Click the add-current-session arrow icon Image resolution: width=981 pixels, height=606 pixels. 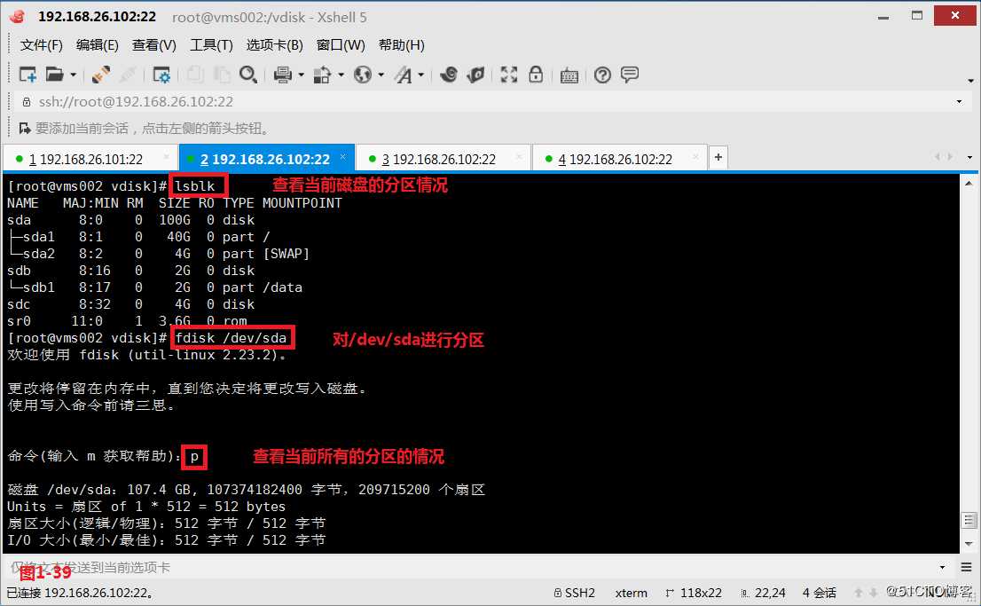(x=25, y=129)
